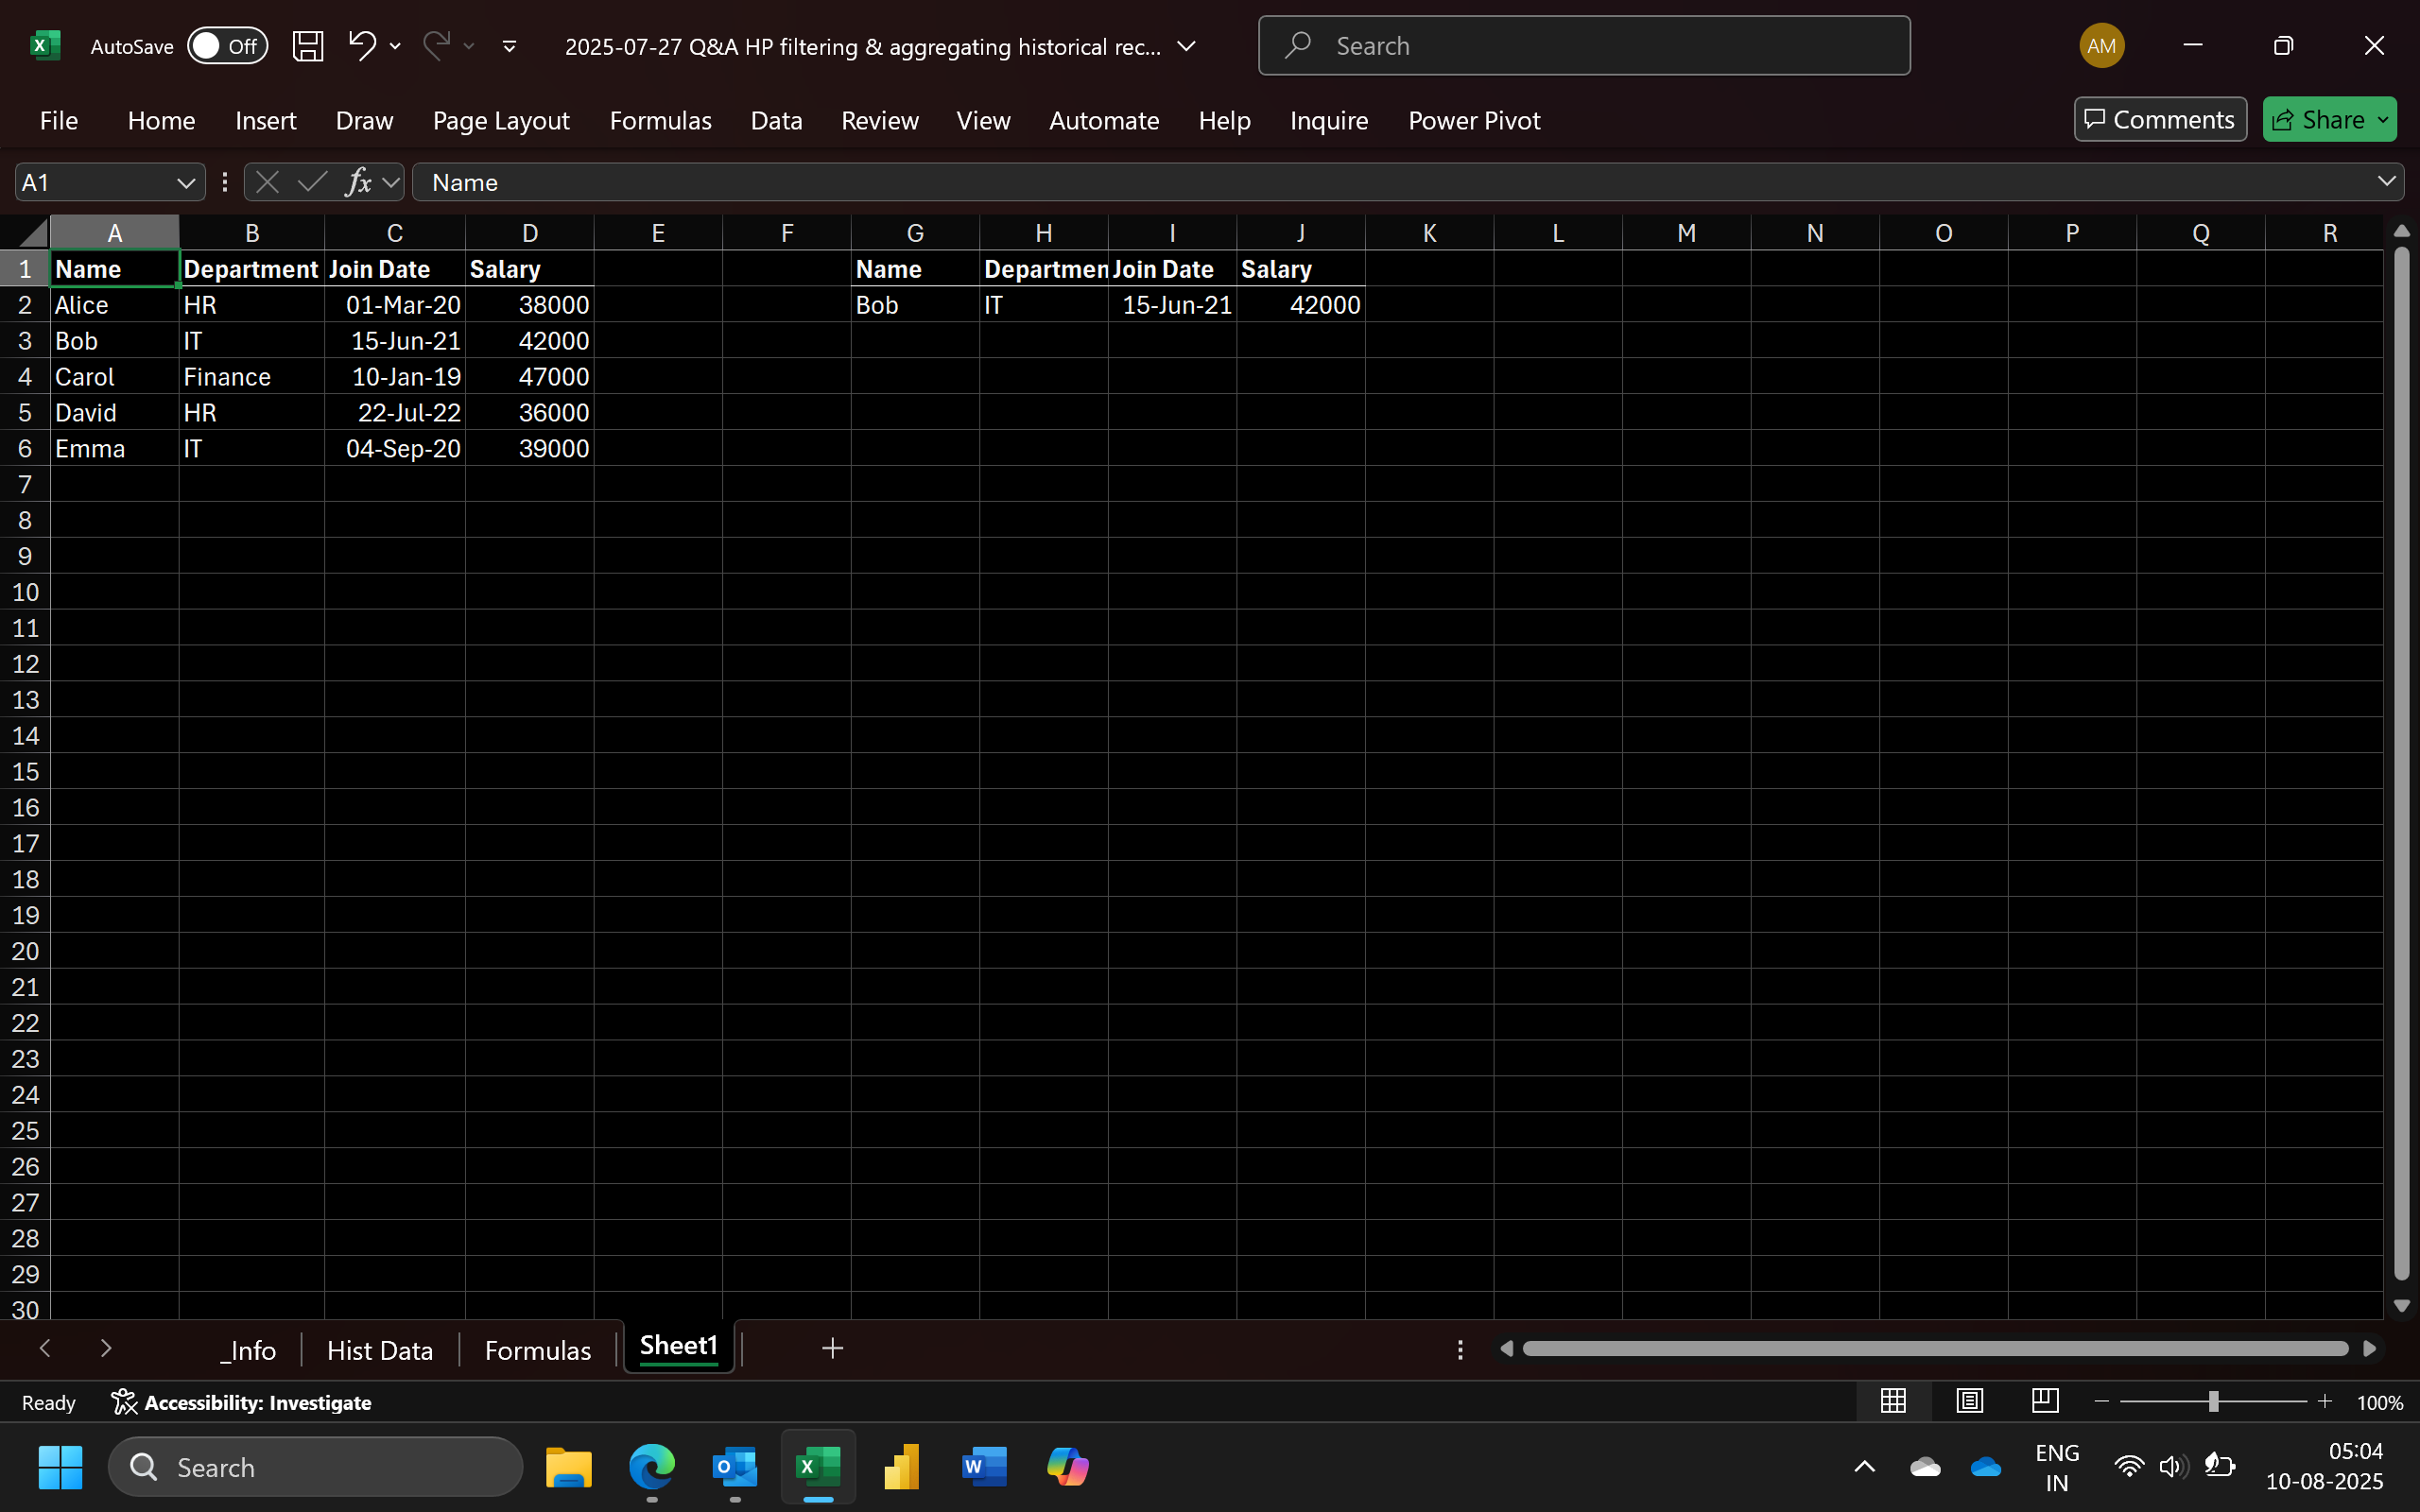Expand the Undo history dropdown arrow

click(395, 46)
